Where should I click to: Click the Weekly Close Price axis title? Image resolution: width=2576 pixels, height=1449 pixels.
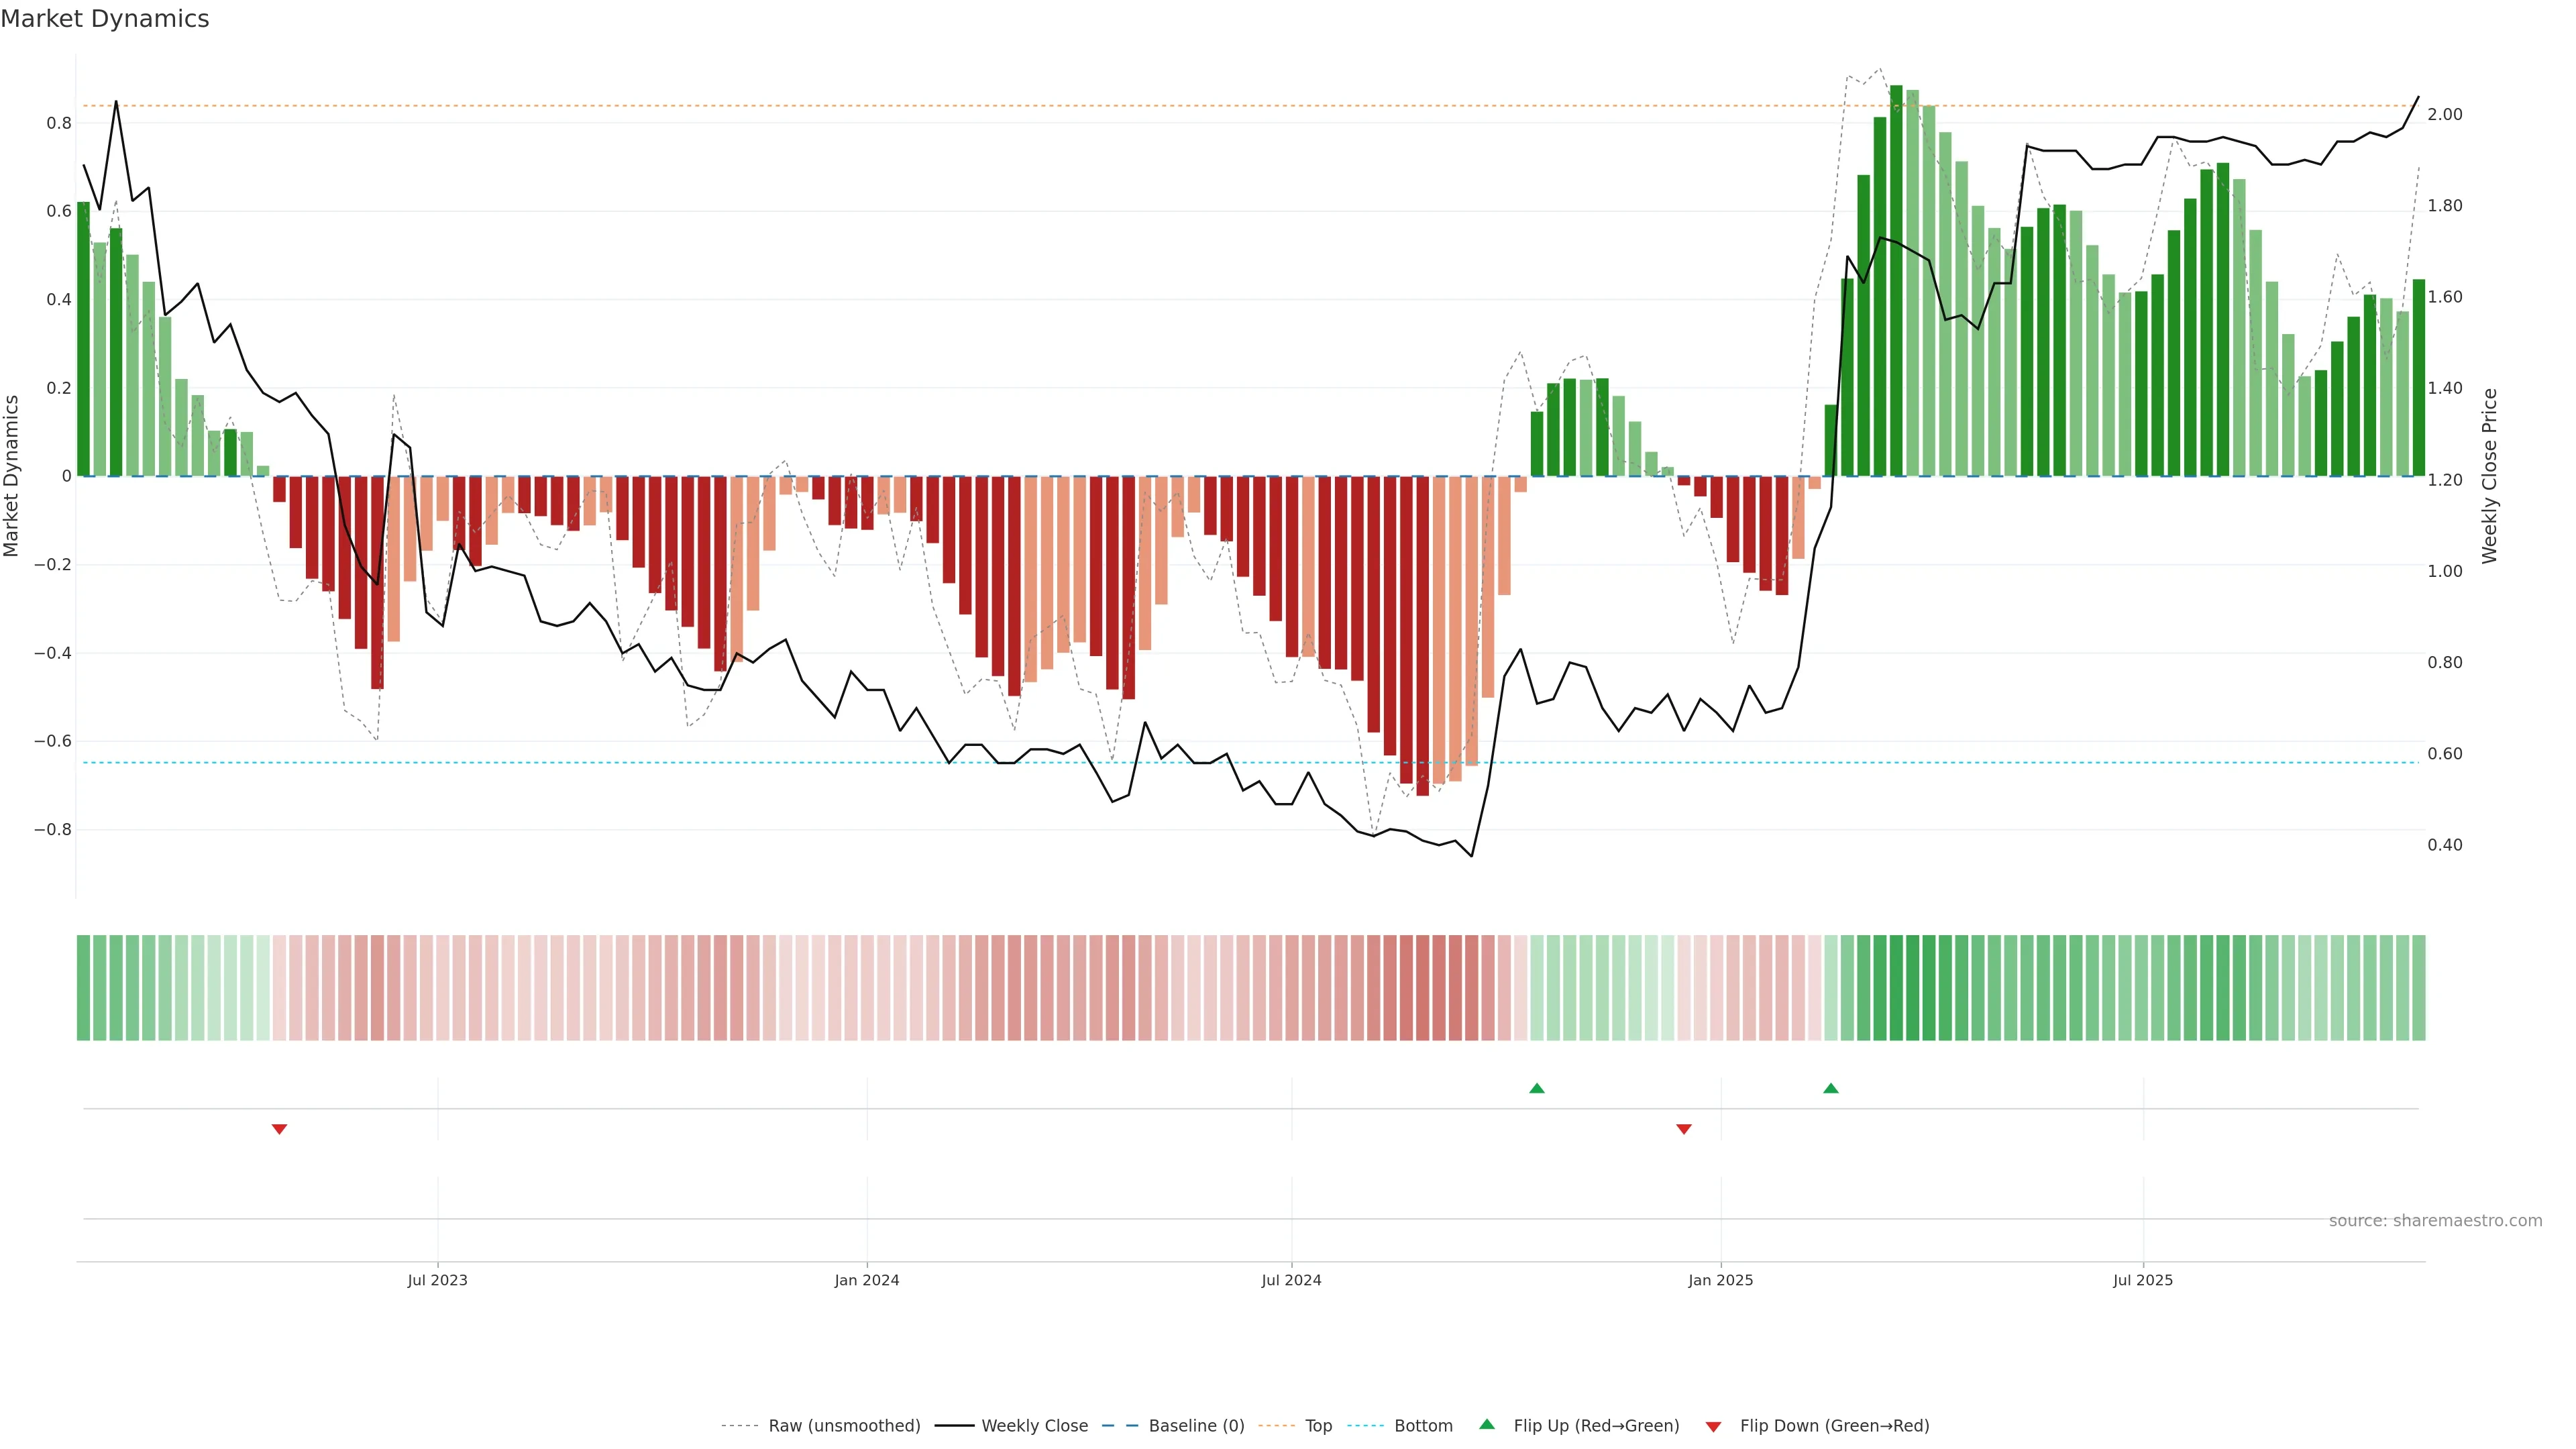tap(2489, 476)
